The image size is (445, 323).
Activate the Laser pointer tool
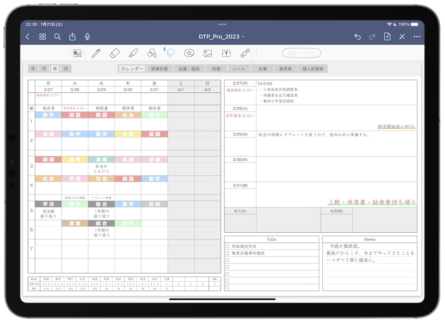tap(245, 53)
